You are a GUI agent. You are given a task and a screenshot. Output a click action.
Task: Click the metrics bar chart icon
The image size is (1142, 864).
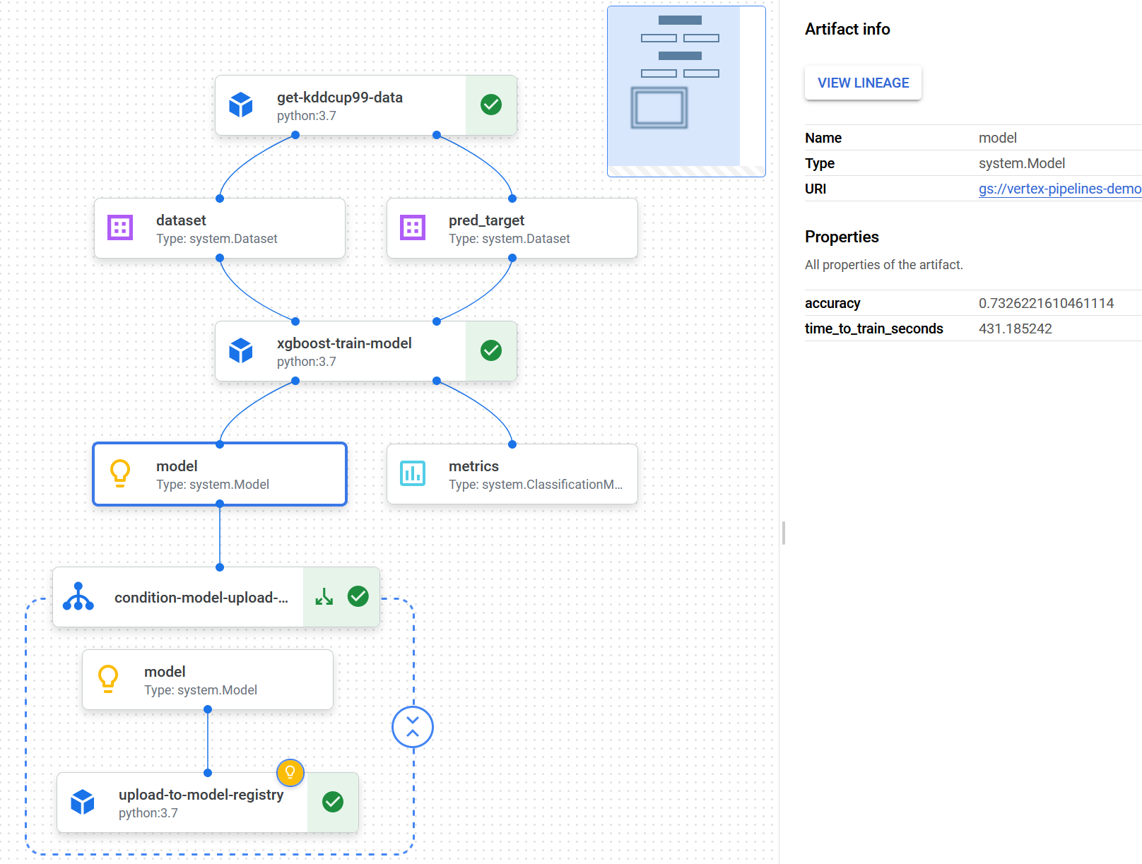pos(413,473)
